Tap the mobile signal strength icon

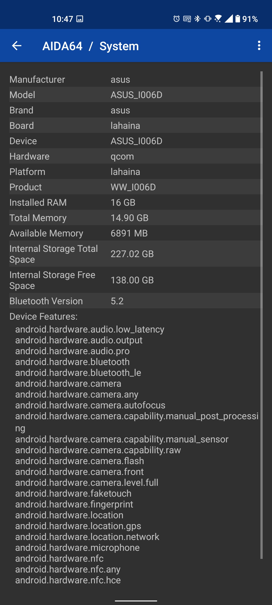coord(229,19)
